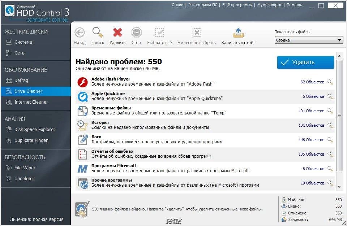View details magnifier for Программы Microsoft
347x226 pixels.
click(330, 169)
